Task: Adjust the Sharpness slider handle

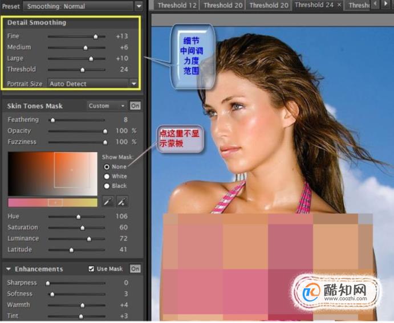Action: (x=48, y=283)
